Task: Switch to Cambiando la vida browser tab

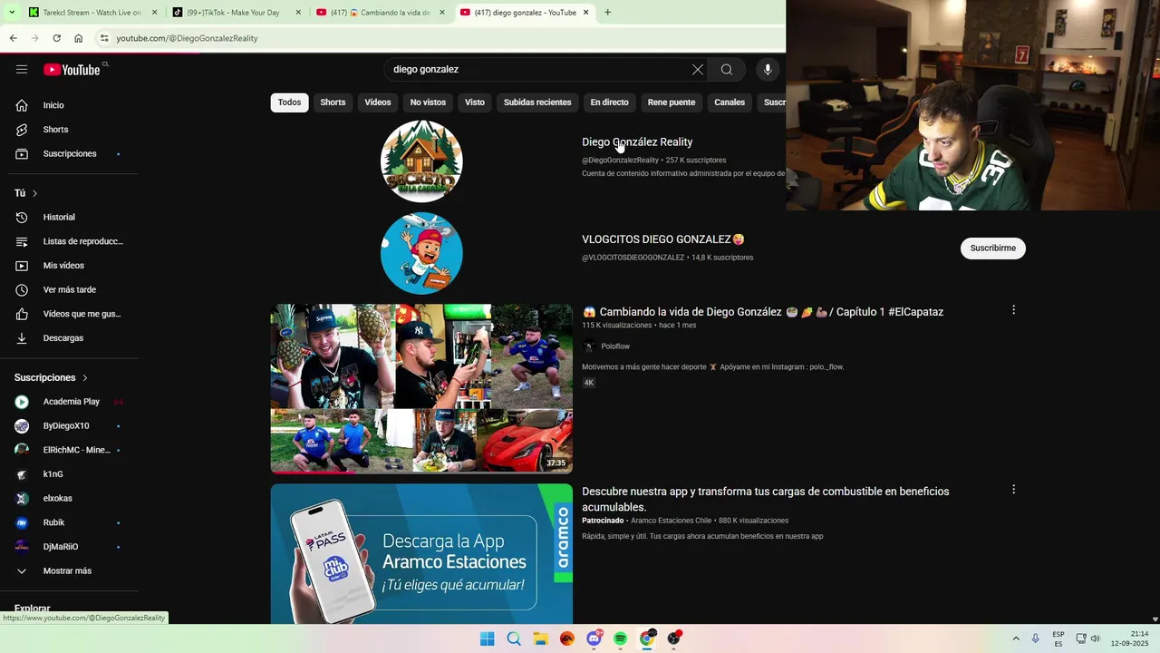Action: coord(381,13)
